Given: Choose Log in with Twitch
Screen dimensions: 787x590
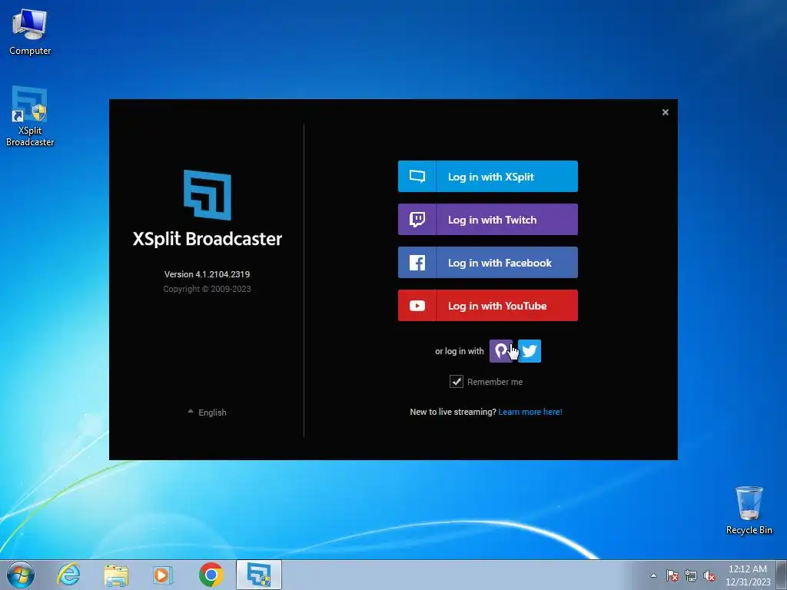Looking at the screenshot, I should click(x=487, y=219).
